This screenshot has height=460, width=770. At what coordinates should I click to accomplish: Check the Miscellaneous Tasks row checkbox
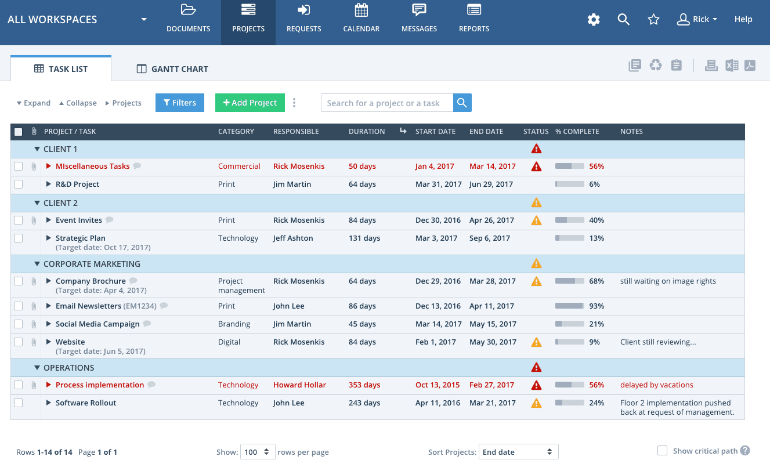[x=19, y=166]
